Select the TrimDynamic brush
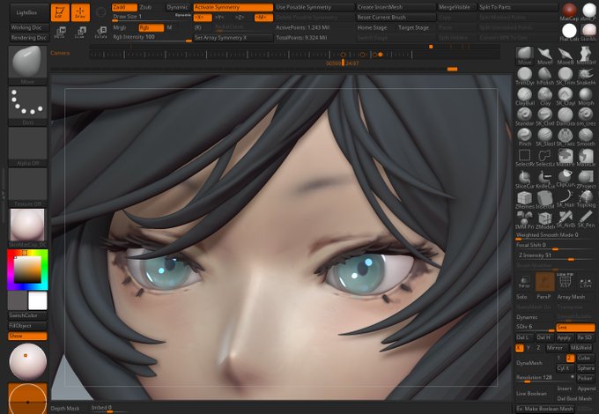The image size is (599, 414). [x=524, y=77]
